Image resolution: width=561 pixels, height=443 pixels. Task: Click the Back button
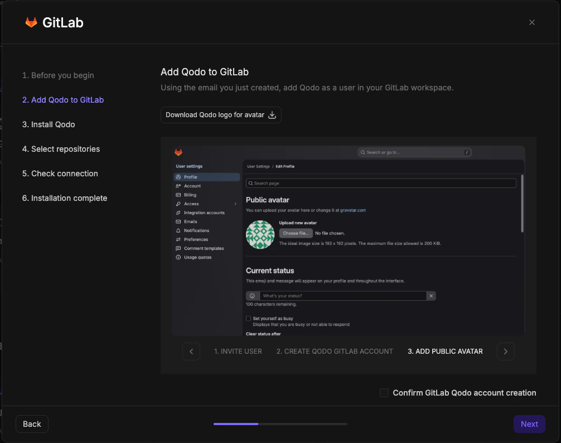pos(32,424)
